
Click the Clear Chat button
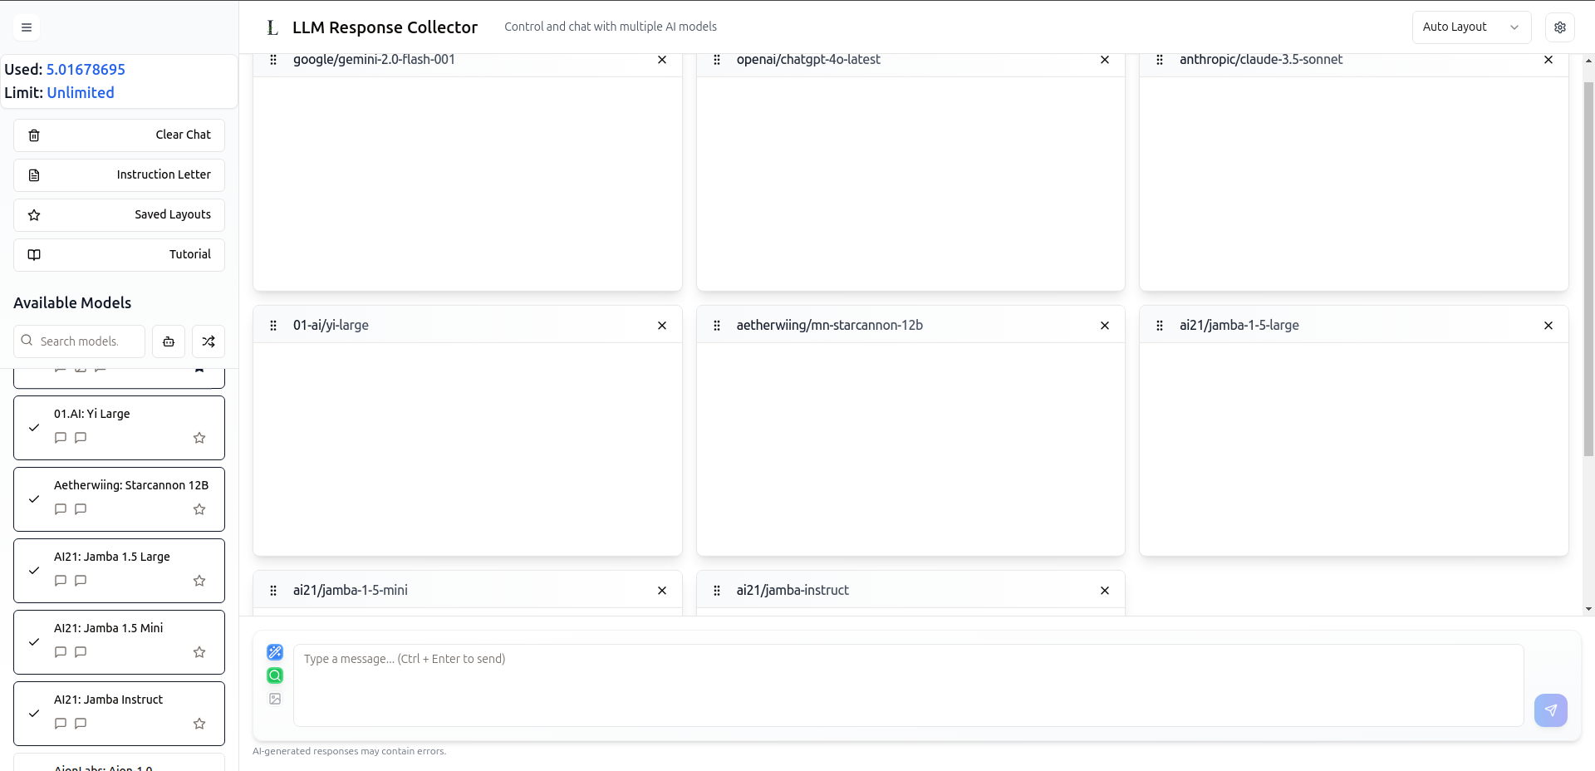point(119,135)
